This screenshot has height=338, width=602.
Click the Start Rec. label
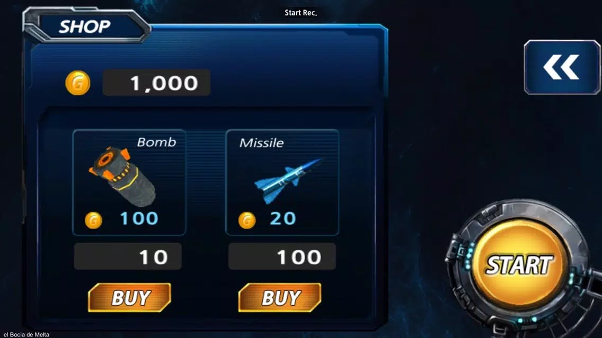(300, 13)
